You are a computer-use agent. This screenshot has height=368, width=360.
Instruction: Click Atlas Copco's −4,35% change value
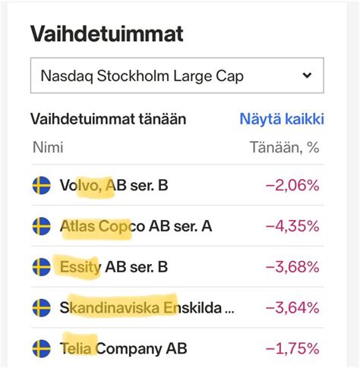point(292,226)
